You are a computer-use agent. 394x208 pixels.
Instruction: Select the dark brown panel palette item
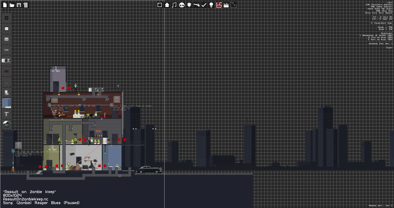coord(7,71)
